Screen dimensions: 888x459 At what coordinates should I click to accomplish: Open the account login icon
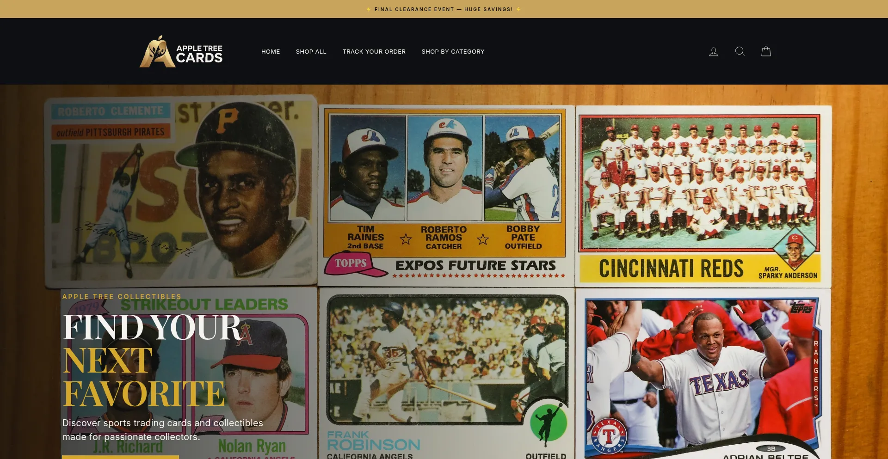coord(714,52)
